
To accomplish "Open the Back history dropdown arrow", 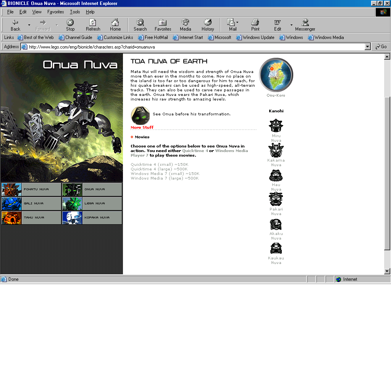I will click(x=29, y=25).
